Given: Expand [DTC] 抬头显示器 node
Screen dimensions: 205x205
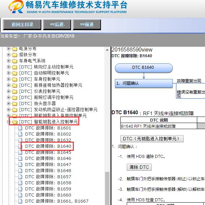Looking at the screenshot, I should pos(8,104).
